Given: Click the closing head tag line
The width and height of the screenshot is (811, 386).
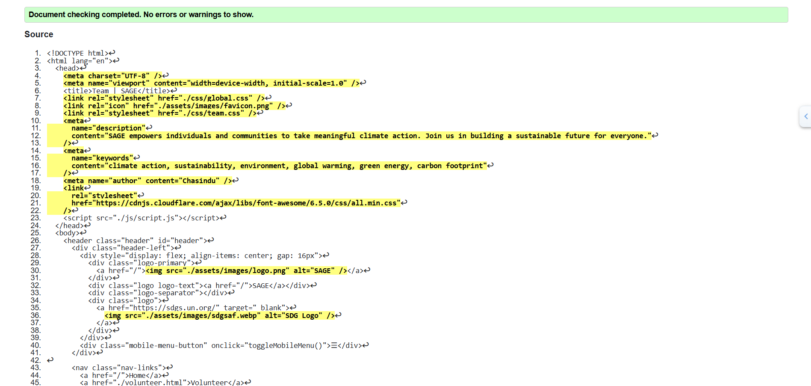Looking at the screenshot, I should coord(73,226).
